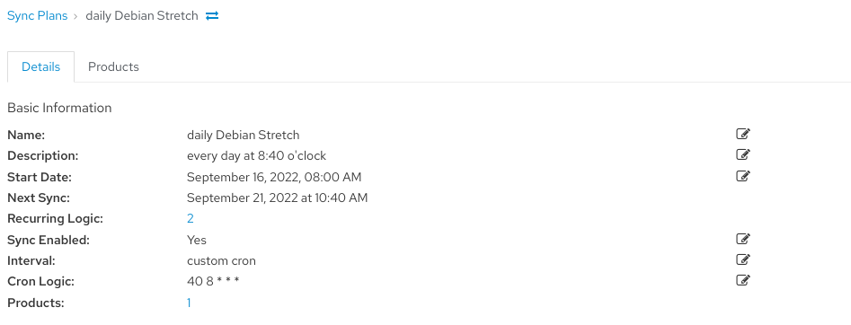Edit the Name field via pencil icon

743,134
